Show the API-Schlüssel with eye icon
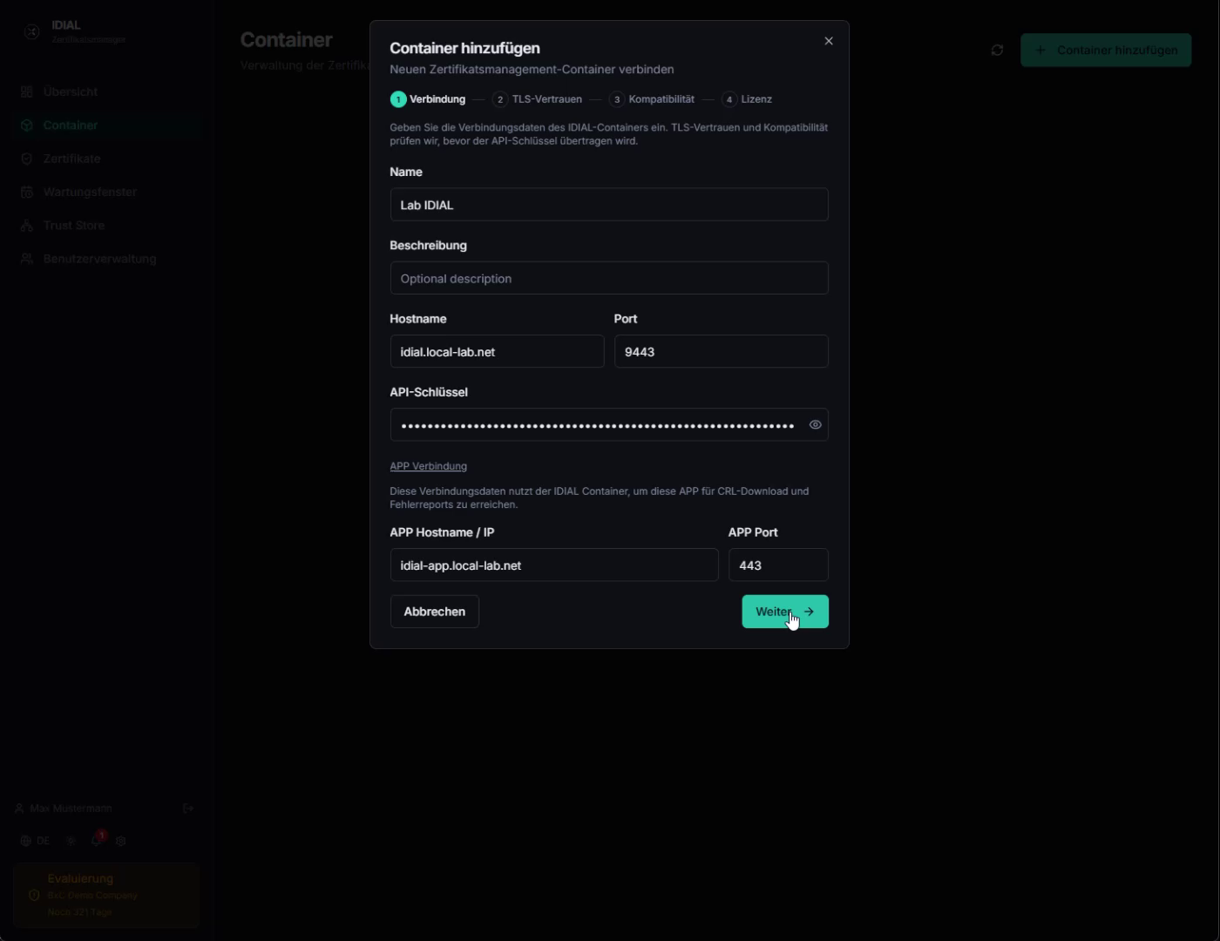 (816, 425)
